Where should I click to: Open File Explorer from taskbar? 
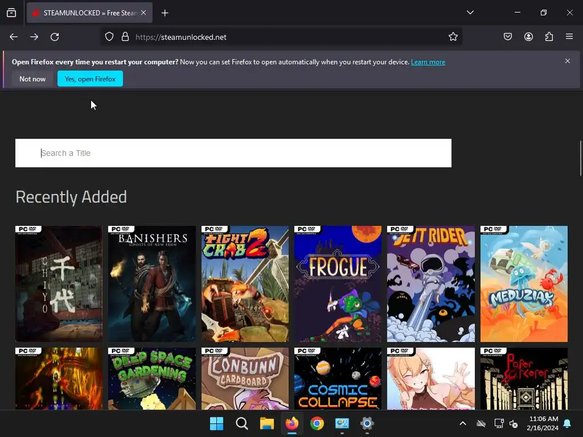pos(266,423)
